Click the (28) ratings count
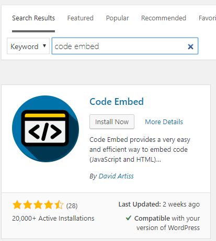The height and width of the screenshot is (241, 216). [72, 206]
